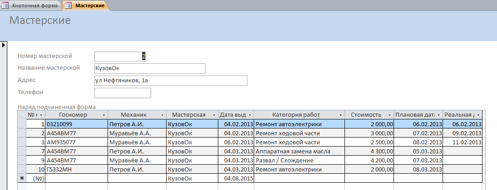Click the new row date 04.08.2015
The image size is (497, 190).
point(236,178)
